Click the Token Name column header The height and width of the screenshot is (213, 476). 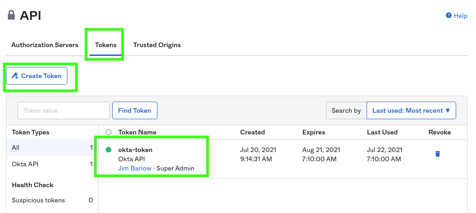[x=137, y=132]
